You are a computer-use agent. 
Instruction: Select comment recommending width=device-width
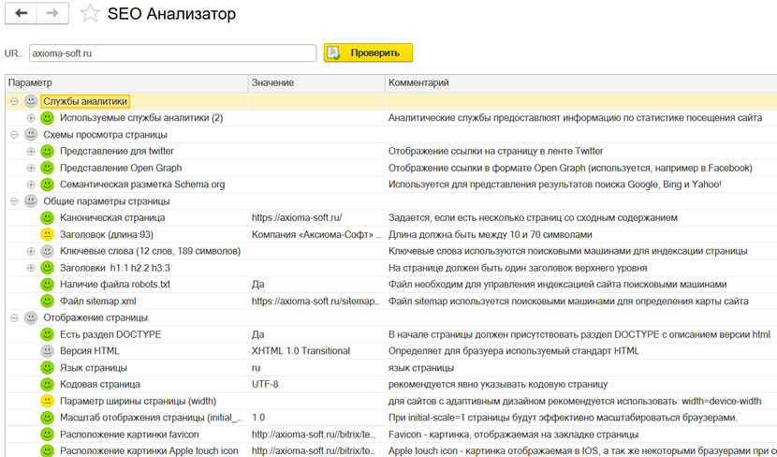(575, 401)
